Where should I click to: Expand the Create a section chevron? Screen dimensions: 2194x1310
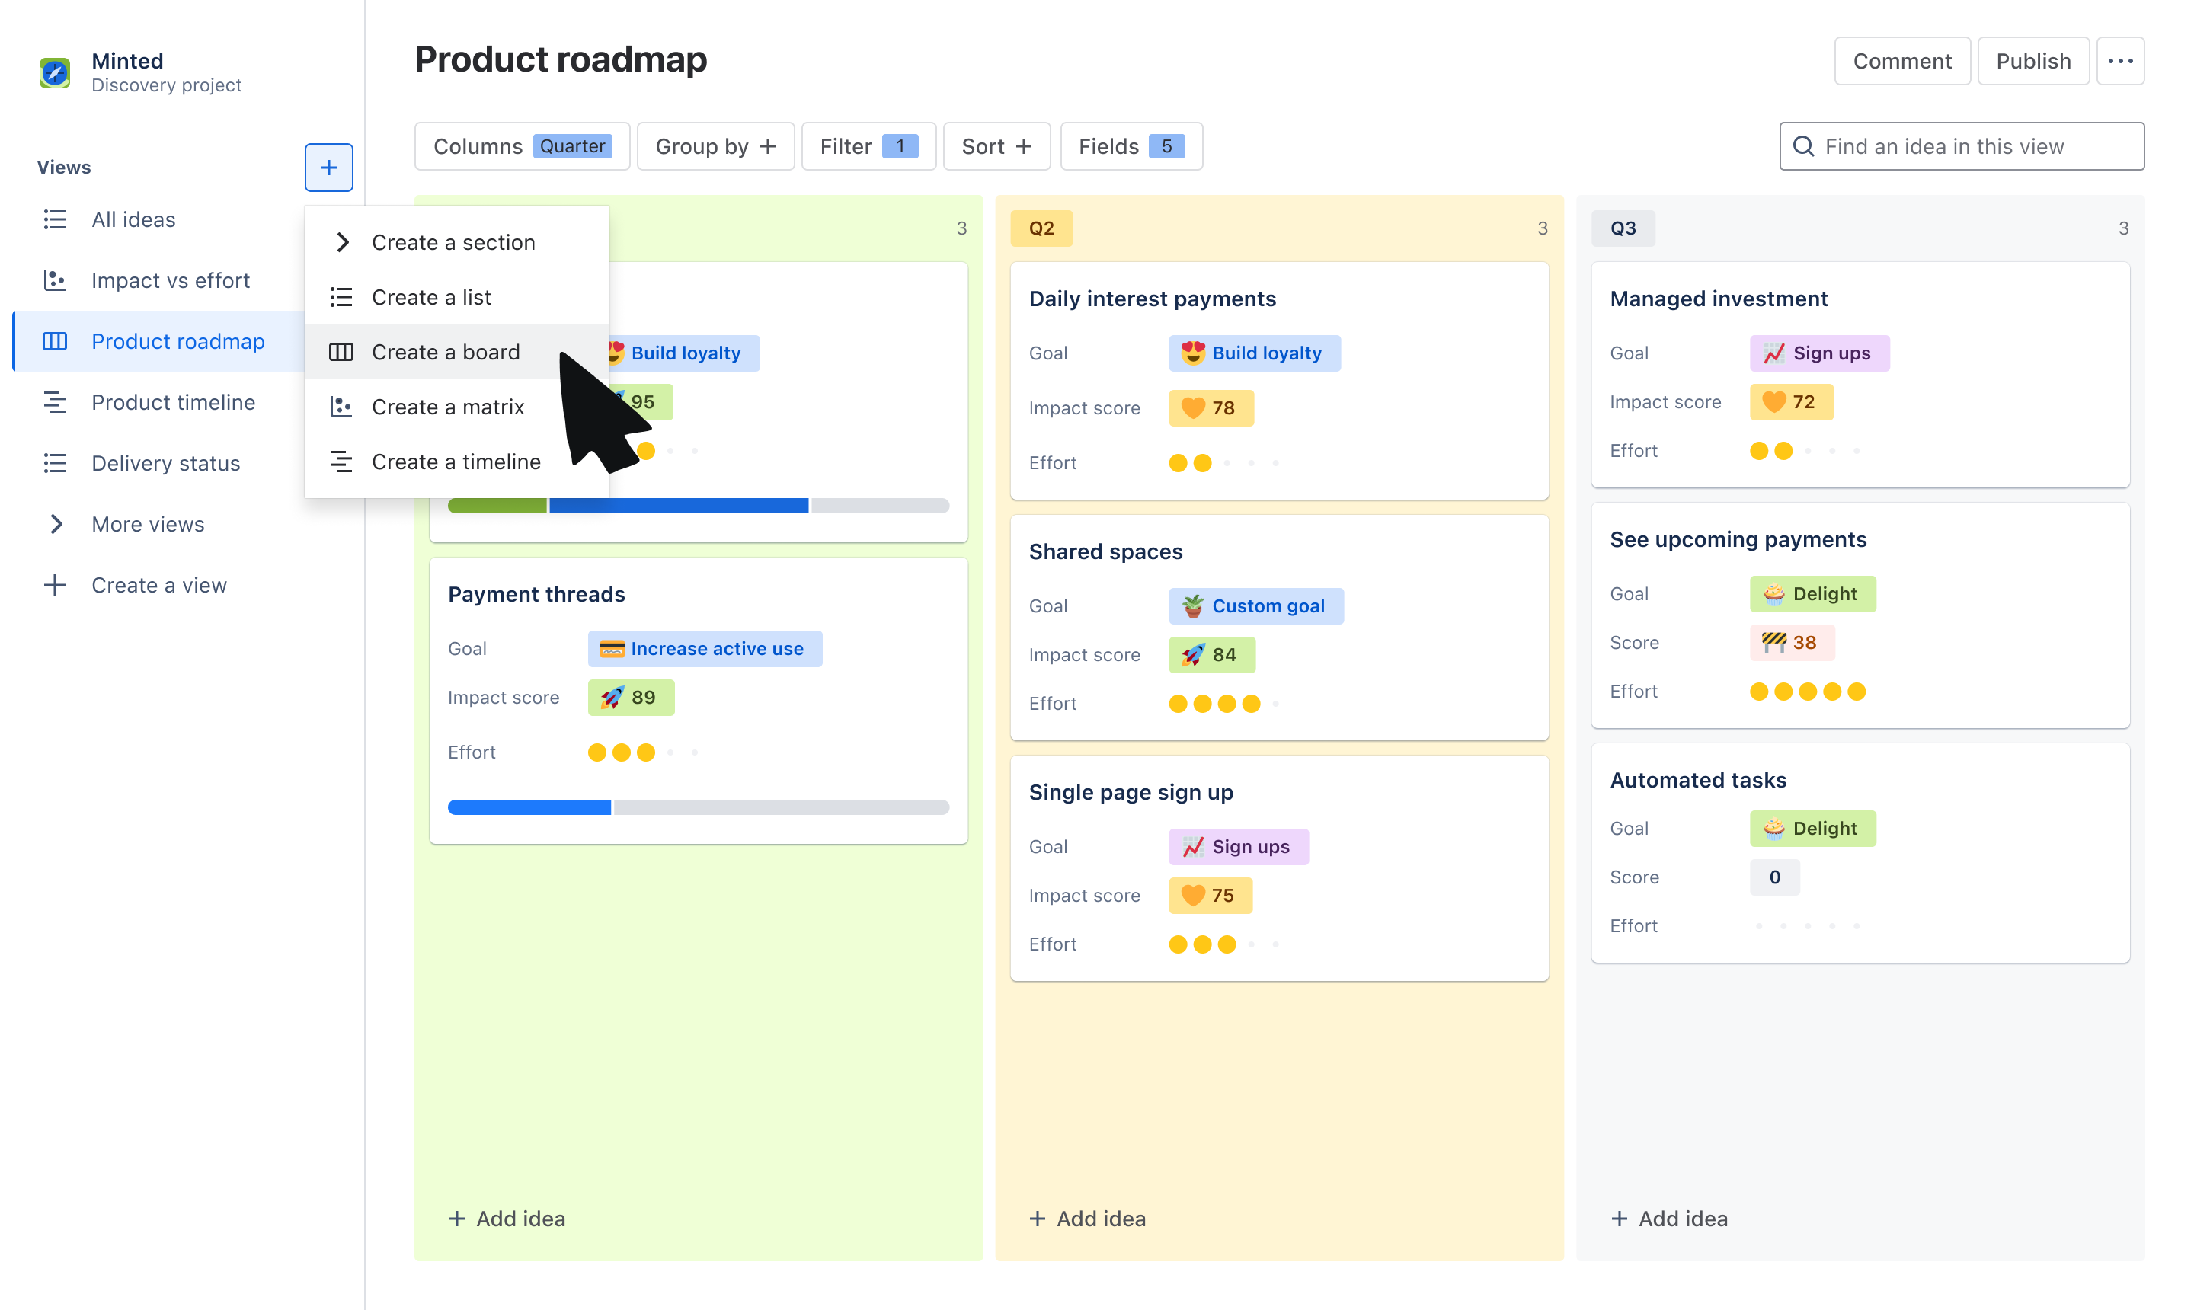[x=340, y=241]
